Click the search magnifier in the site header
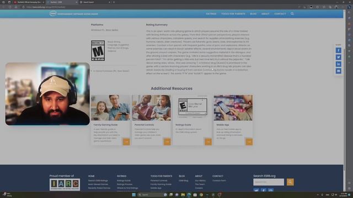This screenshot has height=198, width=353. click(x=292, y=14)
